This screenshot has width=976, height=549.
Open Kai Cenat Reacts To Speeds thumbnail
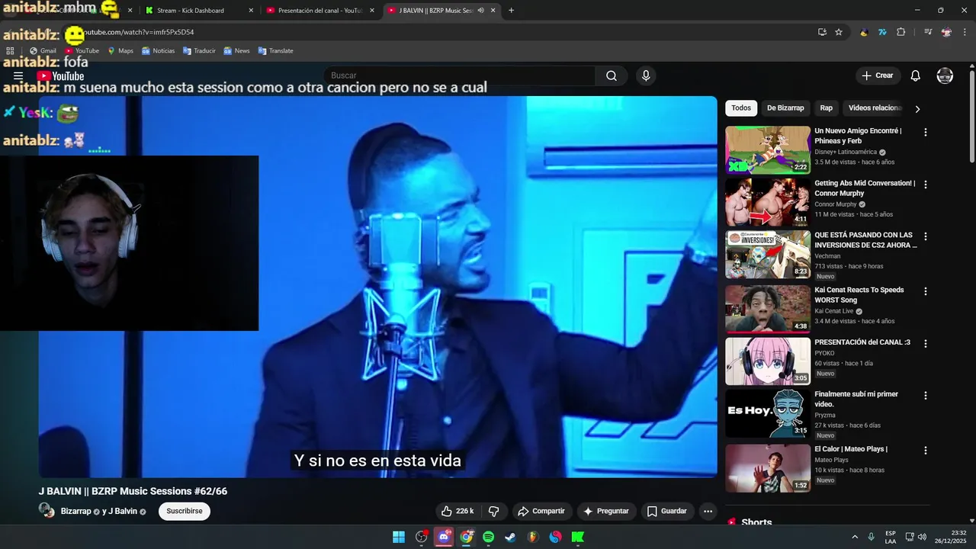pyautogui.click(x=768, y=309)
